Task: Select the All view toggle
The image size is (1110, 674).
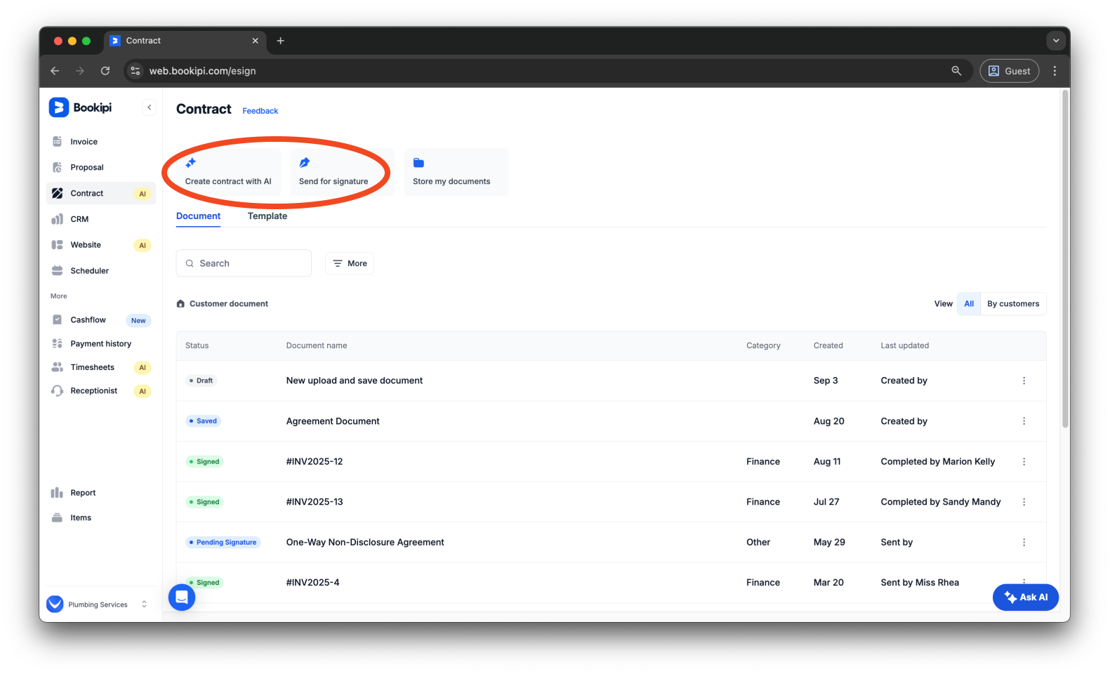Action: 968,304
